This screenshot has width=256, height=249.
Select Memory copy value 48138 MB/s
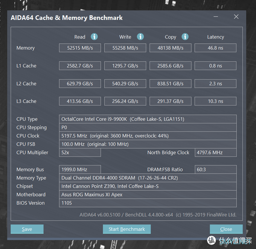click(171, 48)
